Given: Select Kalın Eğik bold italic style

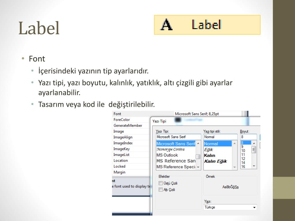Looking at the screenshot, I should [x=218, y=161].
